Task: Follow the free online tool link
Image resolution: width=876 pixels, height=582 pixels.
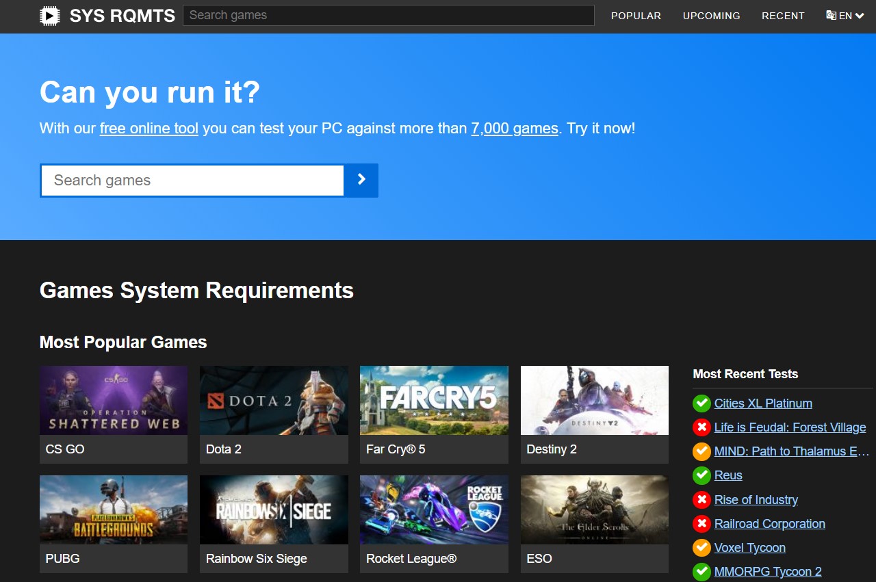Action: point(149,128)
